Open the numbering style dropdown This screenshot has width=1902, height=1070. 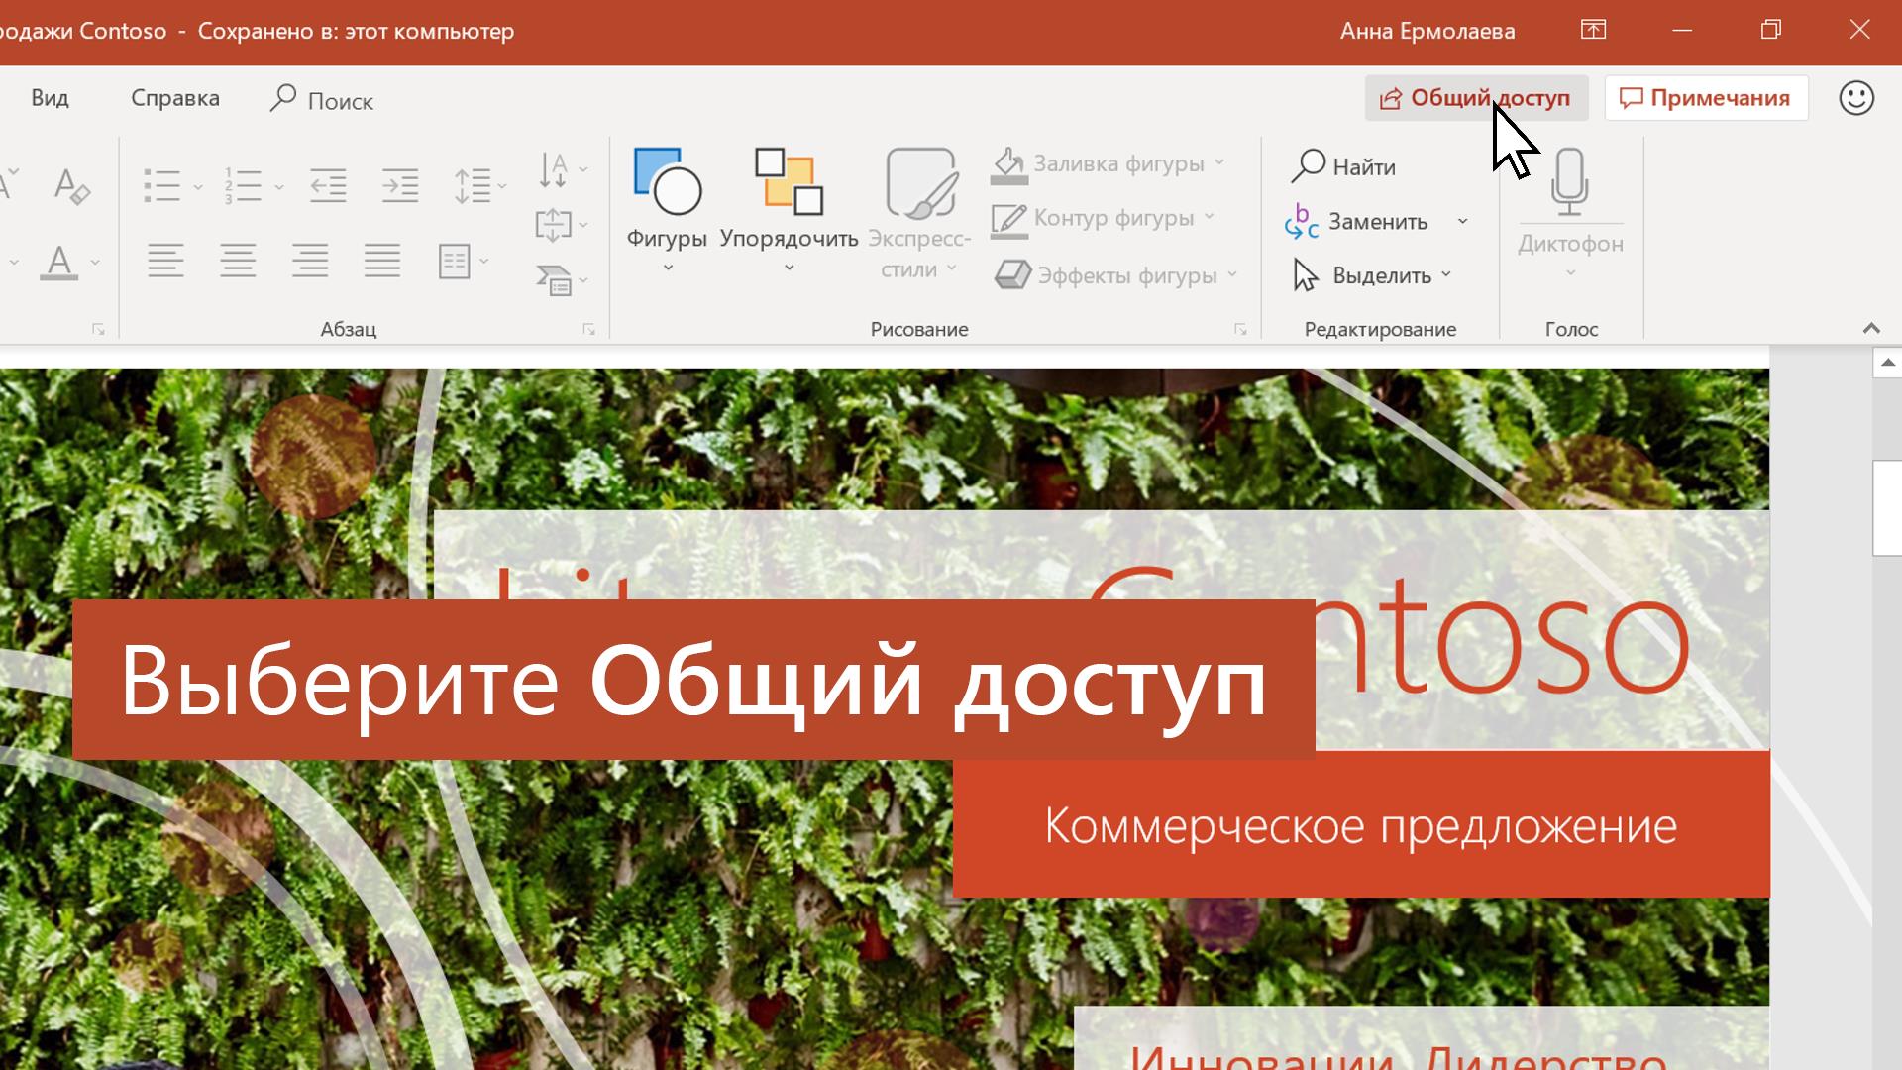[279, 186]
